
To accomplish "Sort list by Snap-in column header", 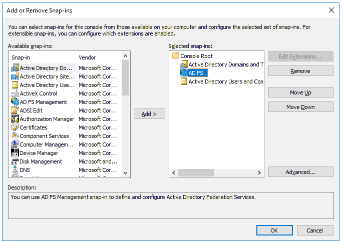I will (x=43, y=57).
